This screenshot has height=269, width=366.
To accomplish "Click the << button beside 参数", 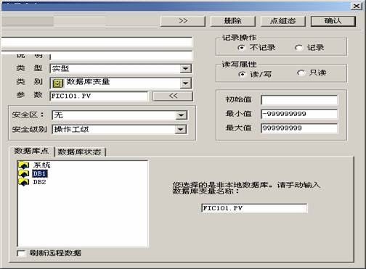I will [173, 96].
